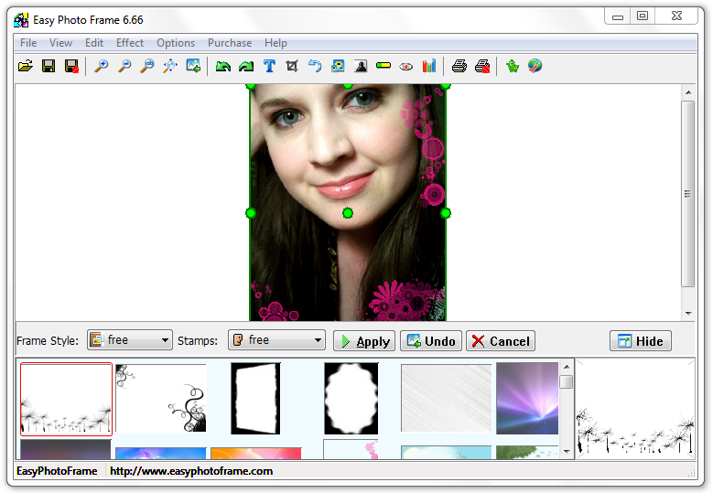Zoom in with the plus magnifier
713x493 pixels.
(101, 67)
